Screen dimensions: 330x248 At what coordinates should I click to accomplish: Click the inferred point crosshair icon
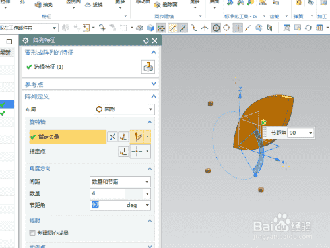pos(137,152)
